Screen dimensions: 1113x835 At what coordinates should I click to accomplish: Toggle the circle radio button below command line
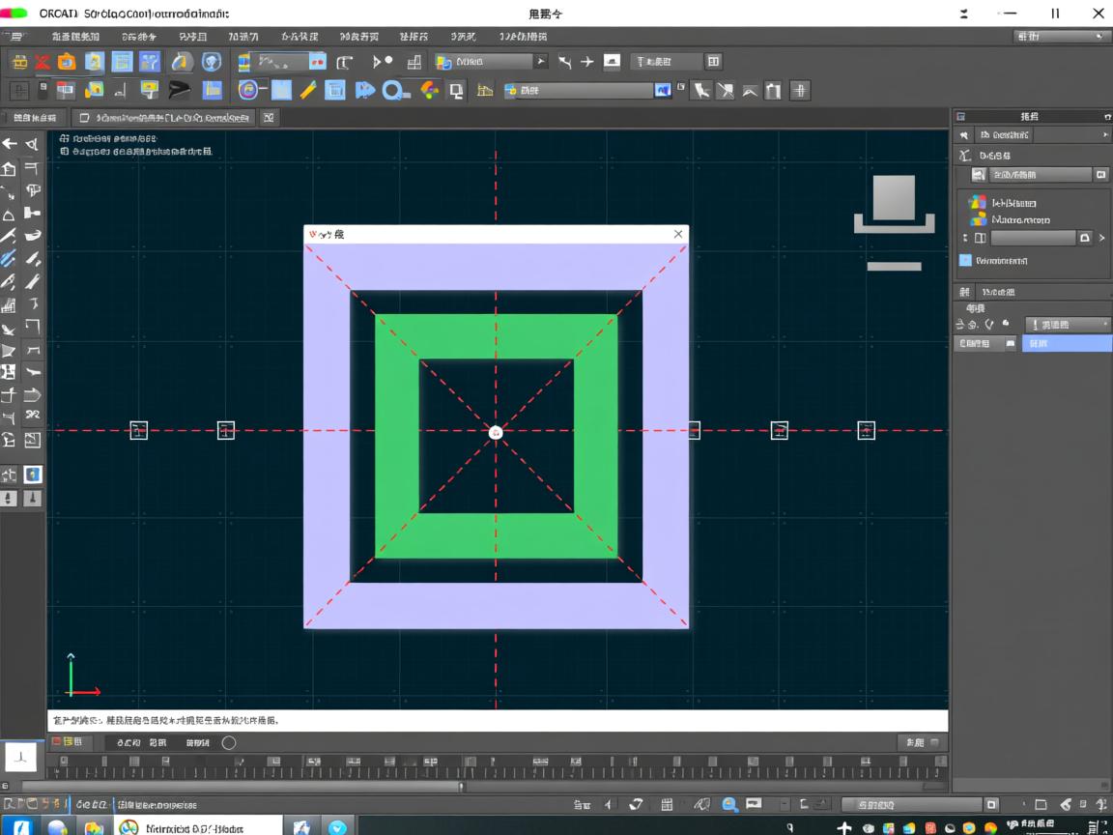tap(229, 743)
